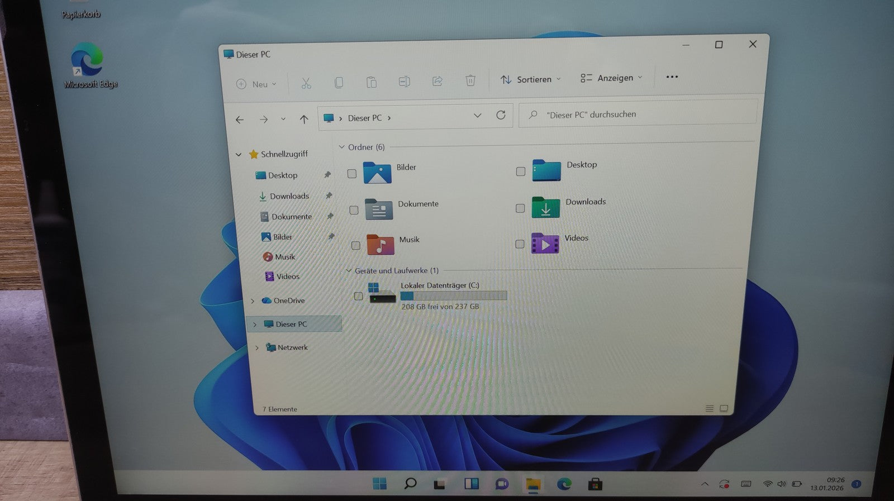Open the Musik folder icon

381,245
